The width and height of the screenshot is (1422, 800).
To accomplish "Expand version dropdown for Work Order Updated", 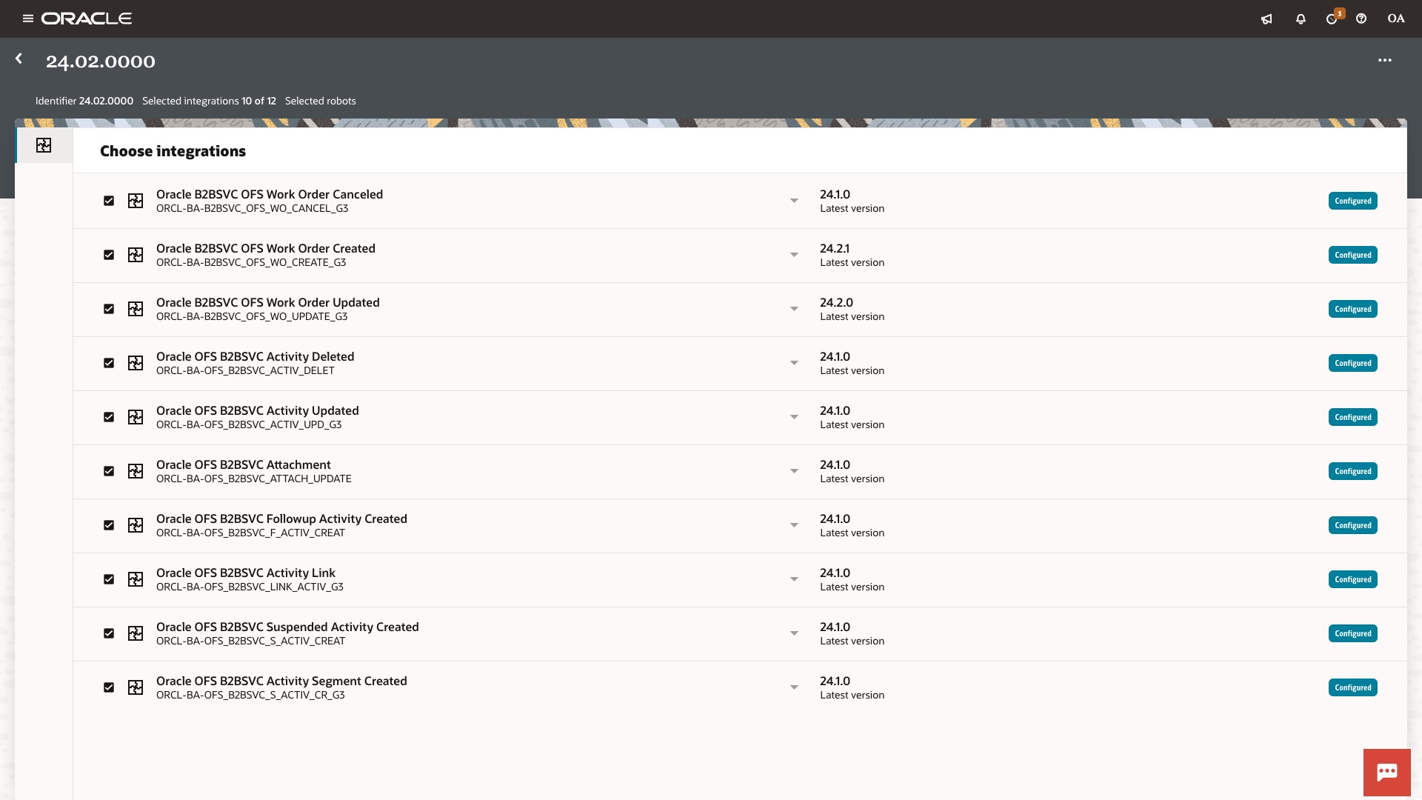I will tap(794, 309).
